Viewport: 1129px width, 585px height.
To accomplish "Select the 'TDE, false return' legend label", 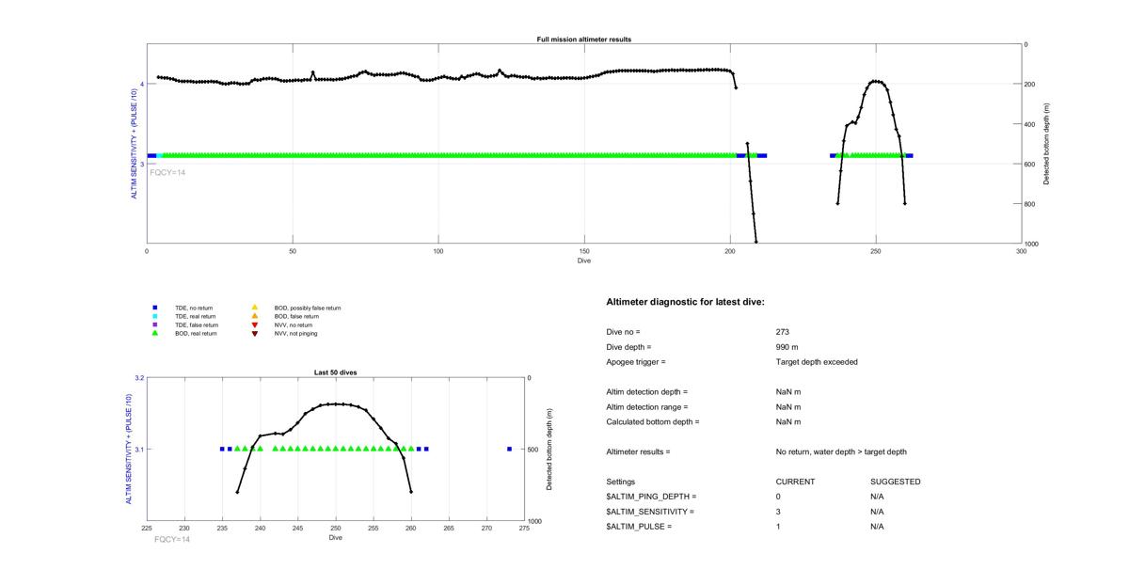I will click(x=198, y=324).
